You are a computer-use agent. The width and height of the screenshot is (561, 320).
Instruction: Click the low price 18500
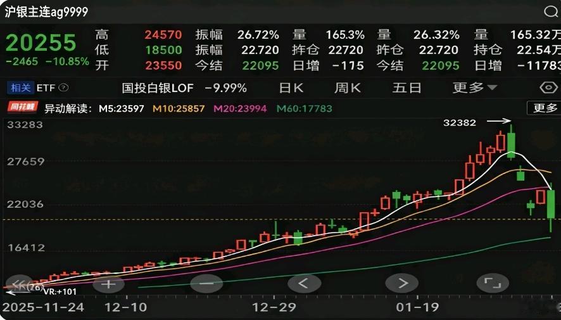(163, 50)
